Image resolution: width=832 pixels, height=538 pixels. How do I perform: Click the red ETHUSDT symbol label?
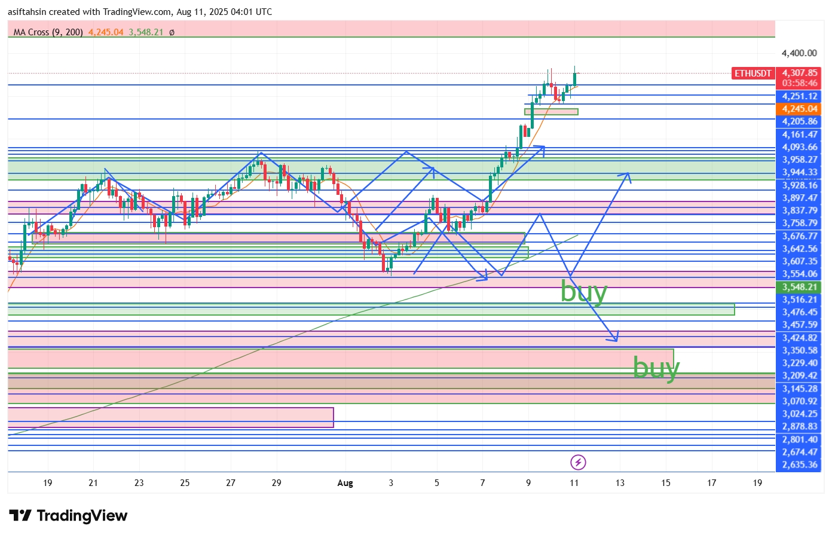point(753,74)
